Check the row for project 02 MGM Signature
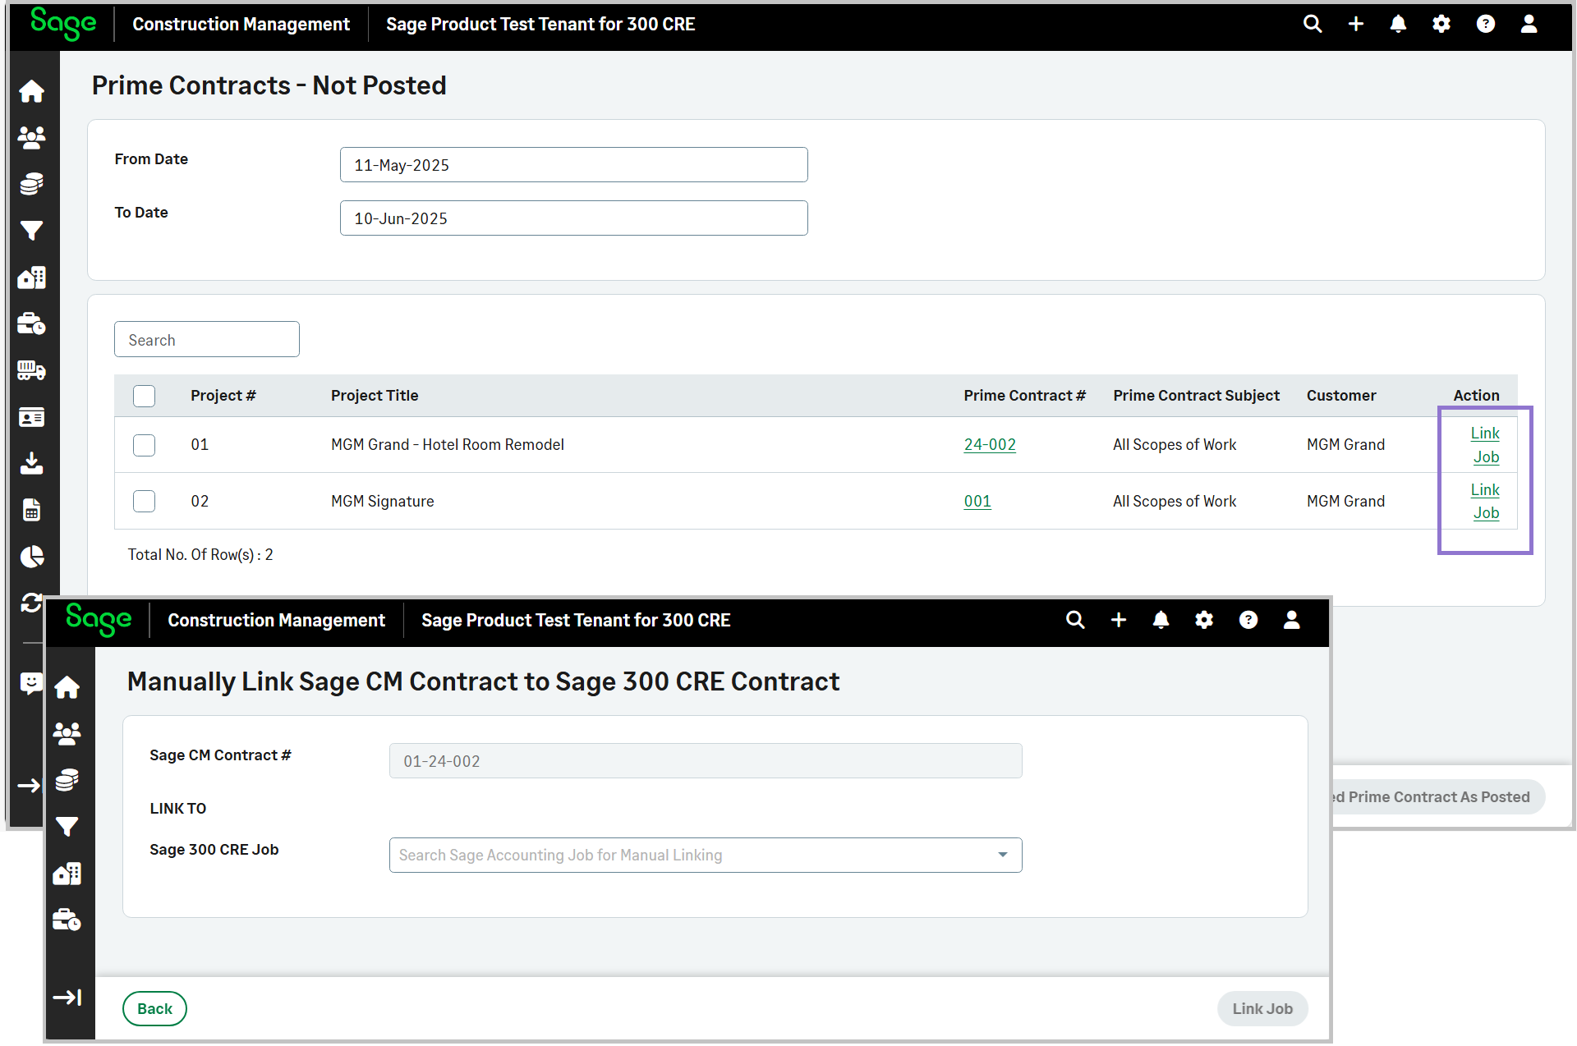The height and width of the screenshot is (1046, 1577). [x=144, y=501]
